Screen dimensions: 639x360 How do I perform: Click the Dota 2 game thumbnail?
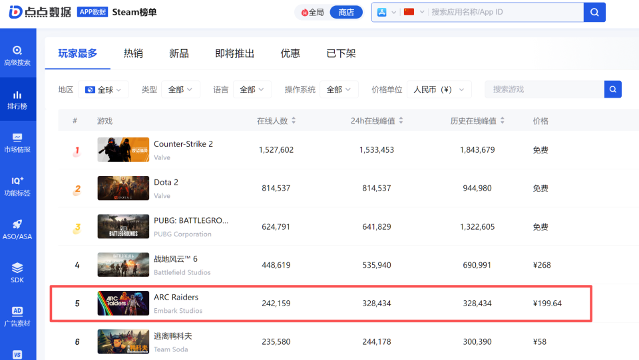click(123, 188)
